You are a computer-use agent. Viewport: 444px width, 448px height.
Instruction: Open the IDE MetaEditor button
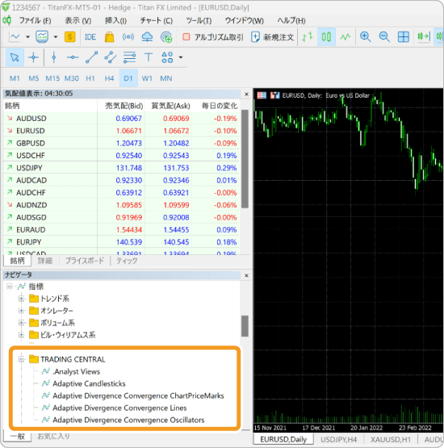tap(90, 37)
